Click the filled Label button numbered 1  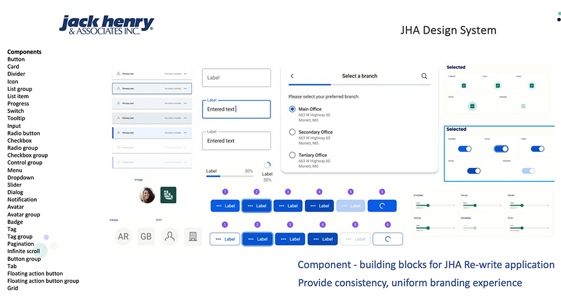coord(225,206)
